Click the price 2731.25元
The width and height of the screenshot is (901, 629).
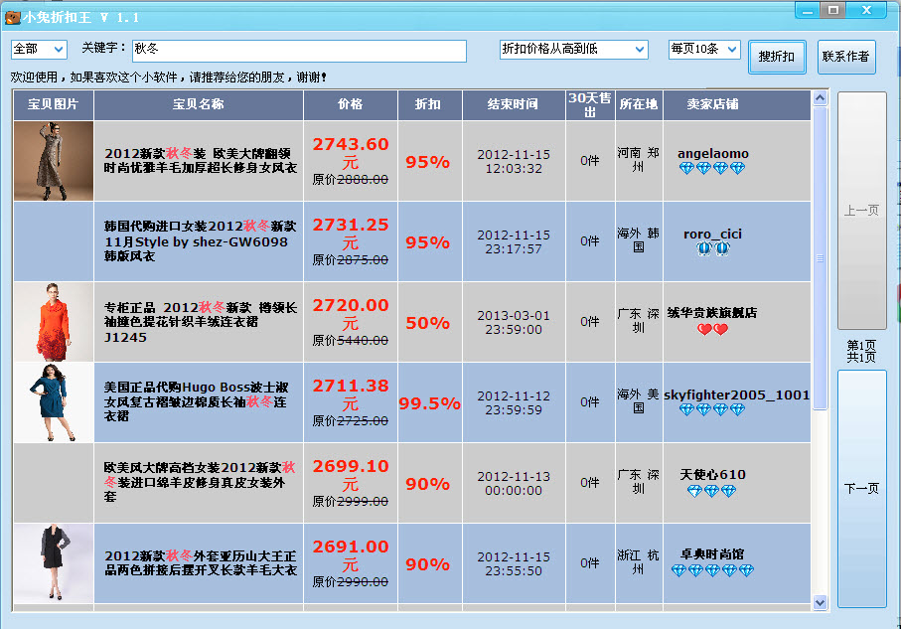[x=351, y=233]
